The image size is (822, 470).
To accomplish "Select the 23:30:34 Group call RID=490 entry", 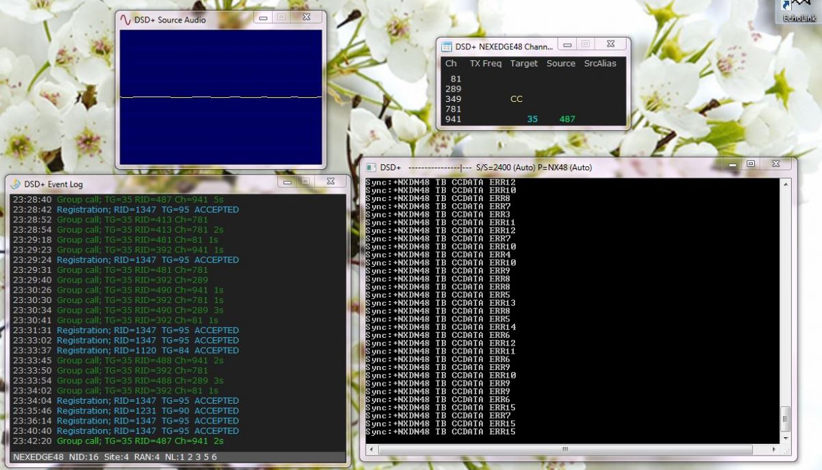I will 118,310.
